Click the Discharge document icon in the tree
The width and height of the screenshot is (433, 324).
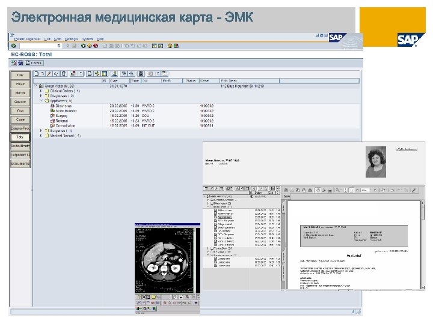click(x=52, y=106)
